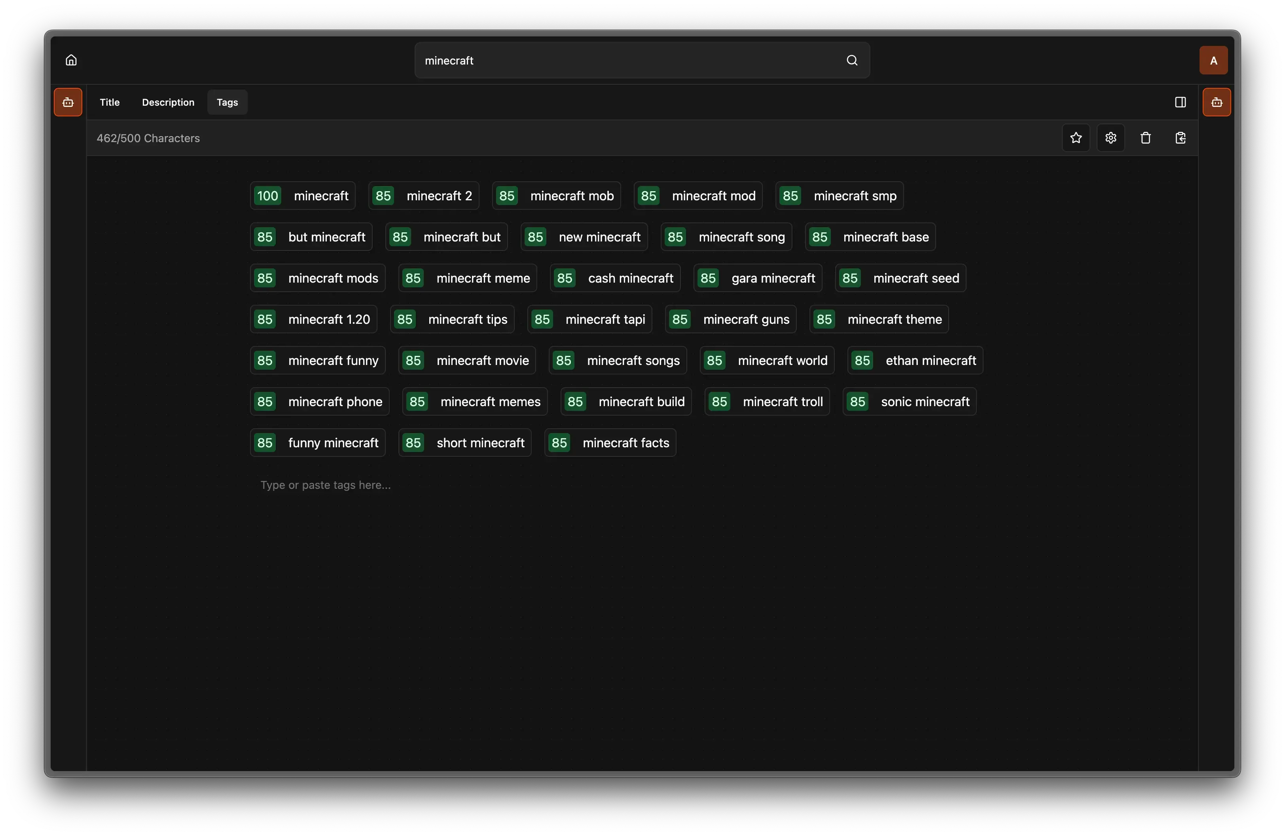Click the 'minecraft troll' tag
The width and height of the screenshot is (1285, 836).
click(x=767, y=401)
